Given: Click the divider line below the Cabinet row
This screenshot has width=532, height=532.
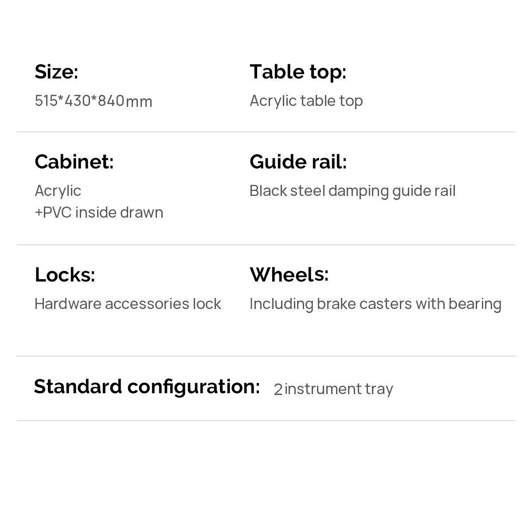Looking at the screenshot, I should coord(266,245).
